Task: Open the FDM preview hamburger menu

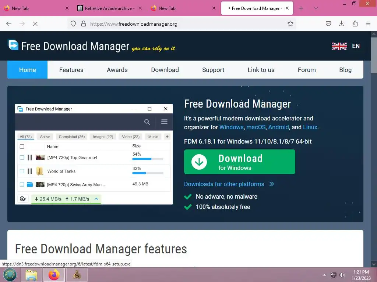Action: click(164, 122)
